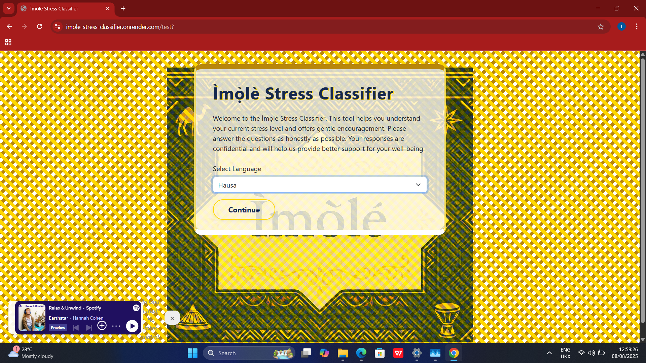The image size is (646, 363).
Task: Open Spotify mini-player more options
Action: [116, 326]
